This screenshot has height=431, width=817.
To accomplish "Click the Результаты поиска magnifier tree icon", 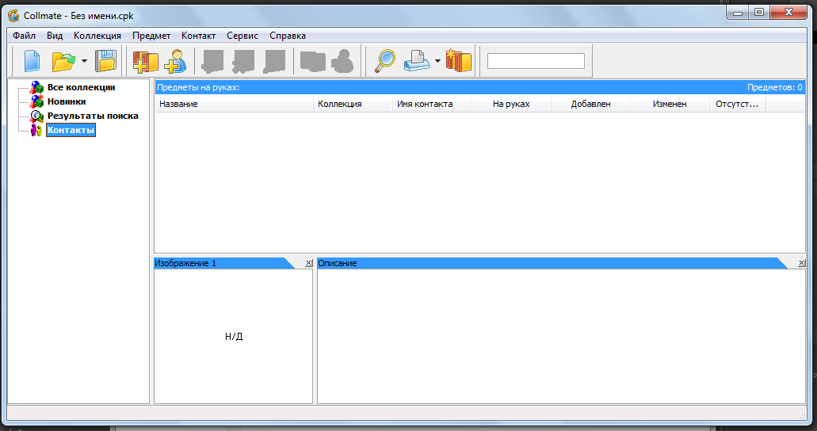I will [36, 116].
